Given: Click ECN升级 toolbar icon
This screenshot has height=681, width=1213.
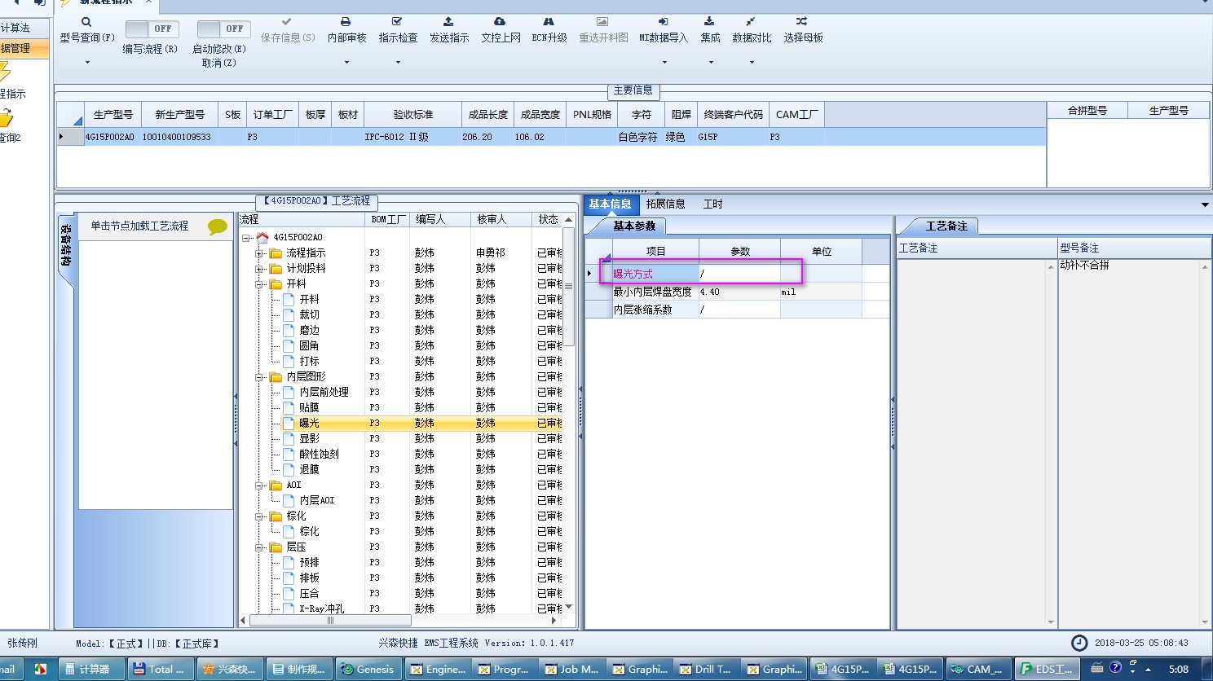Looking at the screenshot, I should point(549,22).
